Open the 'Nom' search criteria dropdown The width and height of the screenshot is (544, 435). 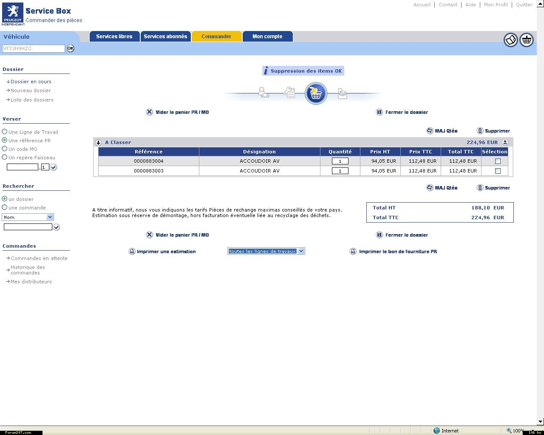50,217
